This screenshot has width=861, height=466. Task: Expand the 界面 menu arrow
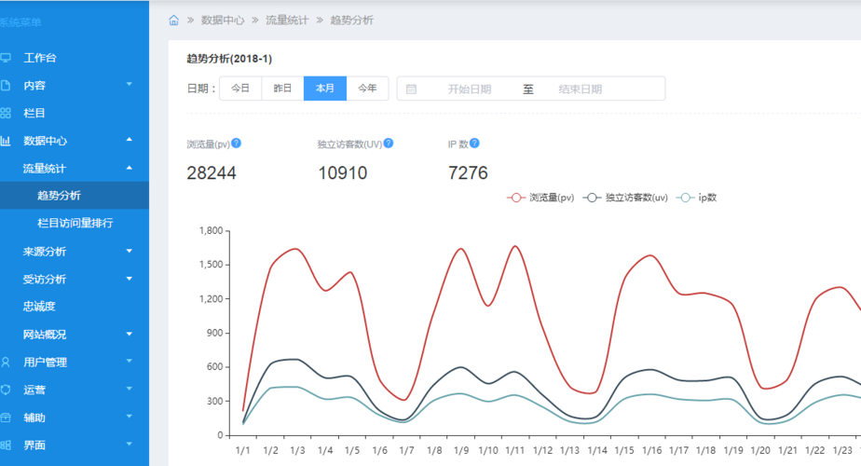point(130,444)
